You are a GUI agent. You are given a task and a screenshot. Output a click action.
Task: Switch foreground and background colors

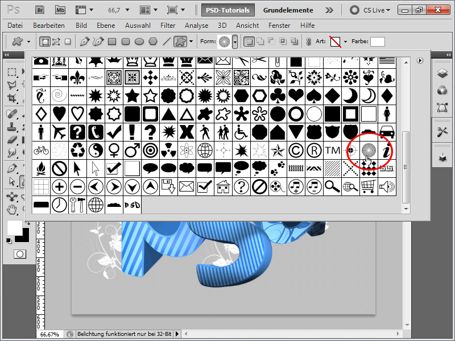28,223
